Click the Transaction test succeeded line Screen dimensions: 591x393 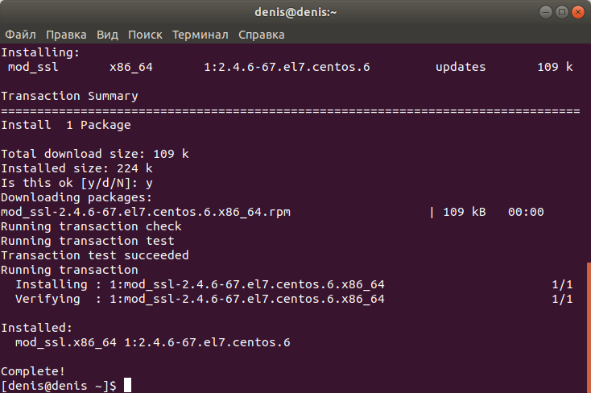coord(94,255)
